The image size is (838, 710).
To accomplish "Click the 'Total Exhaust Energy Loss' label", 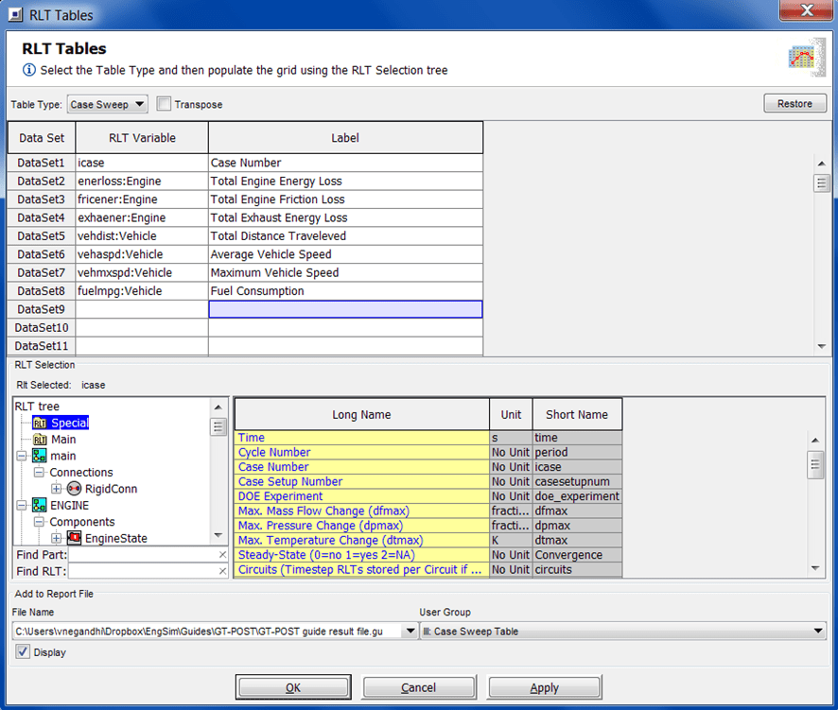I will coord(345,218).
